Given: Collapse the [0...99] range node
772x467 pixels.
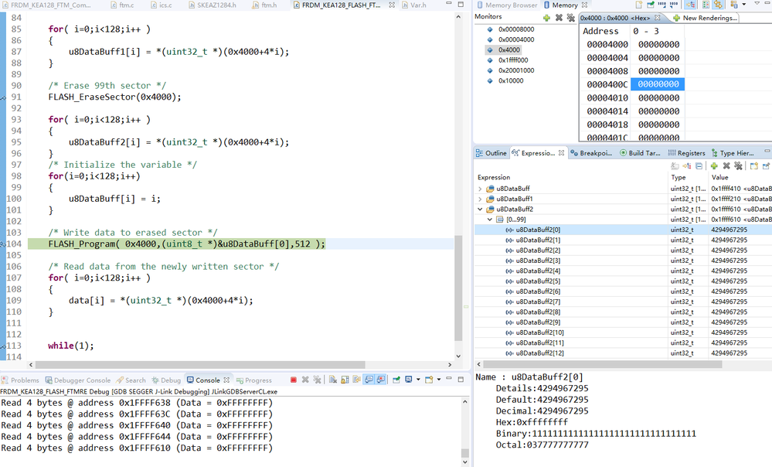Looking at the screenshot, I should [x=490, y=220].
